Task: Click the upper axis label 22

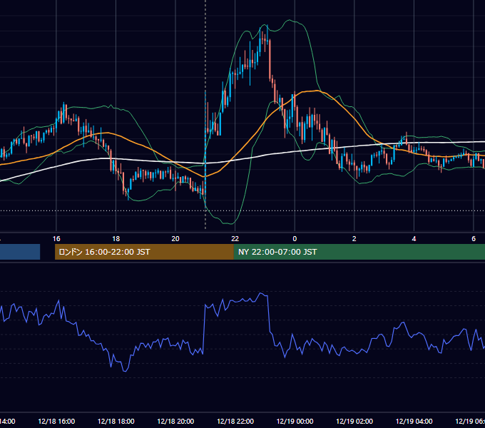Action: [235, 239]
